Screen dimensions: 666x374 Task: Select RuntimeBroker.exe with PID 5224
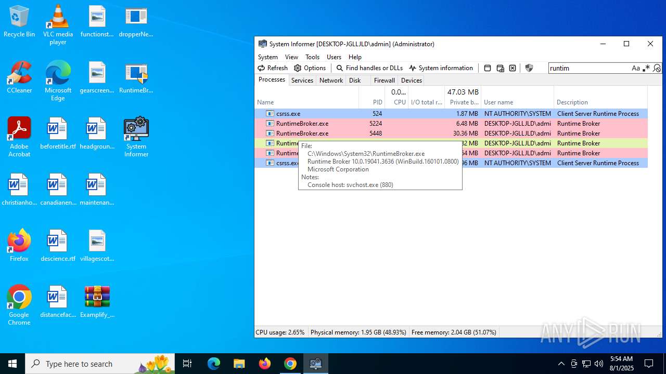click(x=451, y=124)
